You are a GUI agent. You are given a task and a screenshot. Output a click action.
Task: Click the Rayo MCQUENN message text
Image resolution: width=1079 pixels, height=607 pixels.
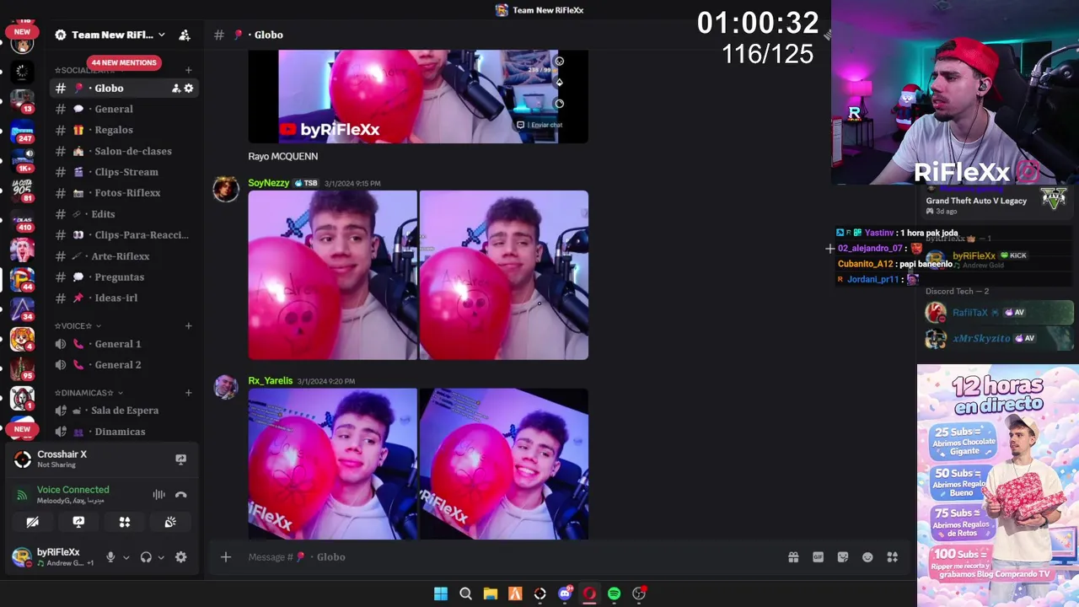pos(282,157)
